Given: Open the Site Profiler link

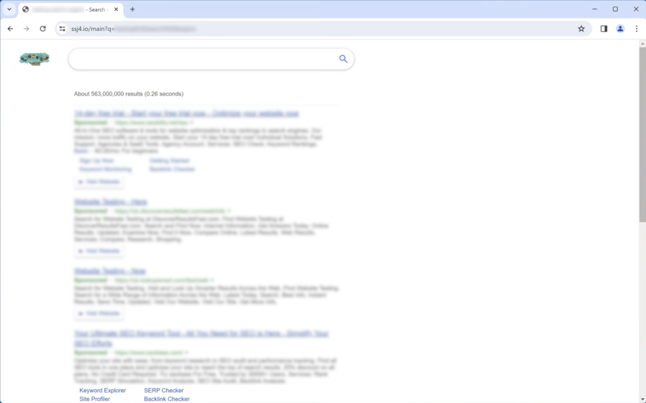Looking at the screenshot, I should (x=94, y=399).
